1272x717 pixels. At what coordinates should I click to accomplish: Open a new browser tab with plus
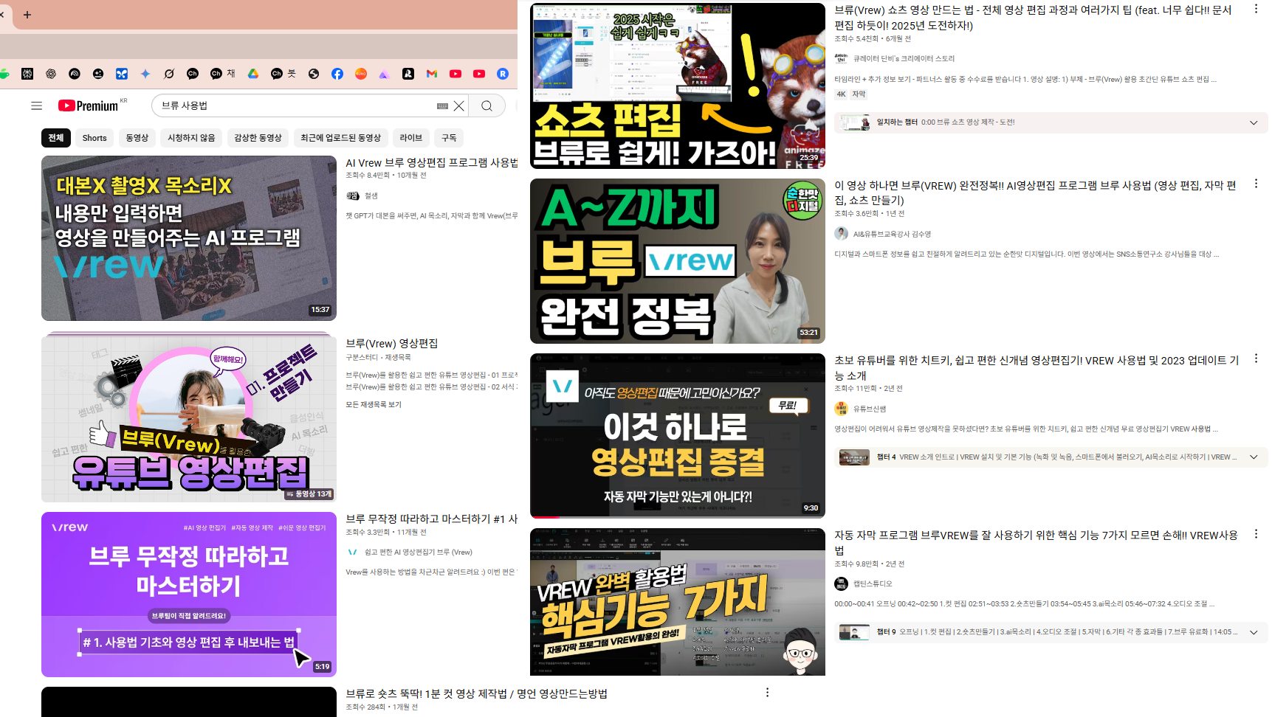(27, 14)
